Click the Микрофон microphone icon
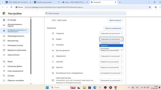The width and height of the screenshot is (161, 90). point(53,45)
